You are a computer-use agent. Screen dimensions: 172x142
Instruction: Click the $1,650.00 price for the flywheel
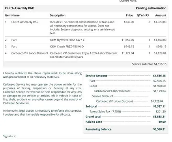point(128,40)
